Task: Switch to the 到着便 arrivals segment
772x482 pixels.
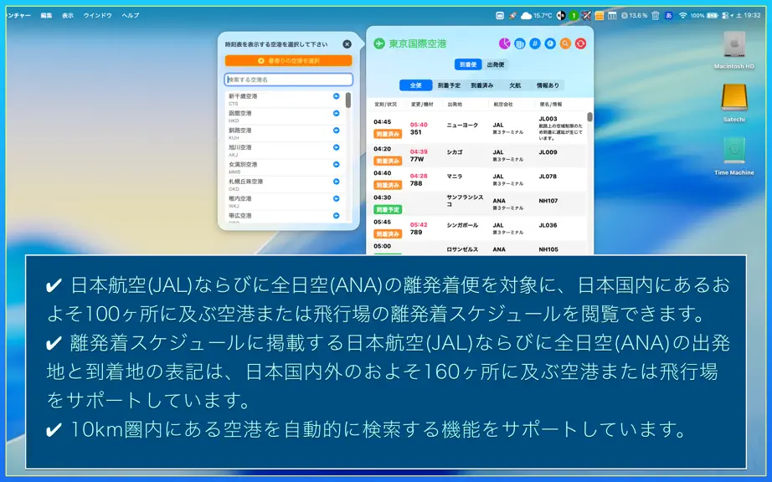Action: 468,64
